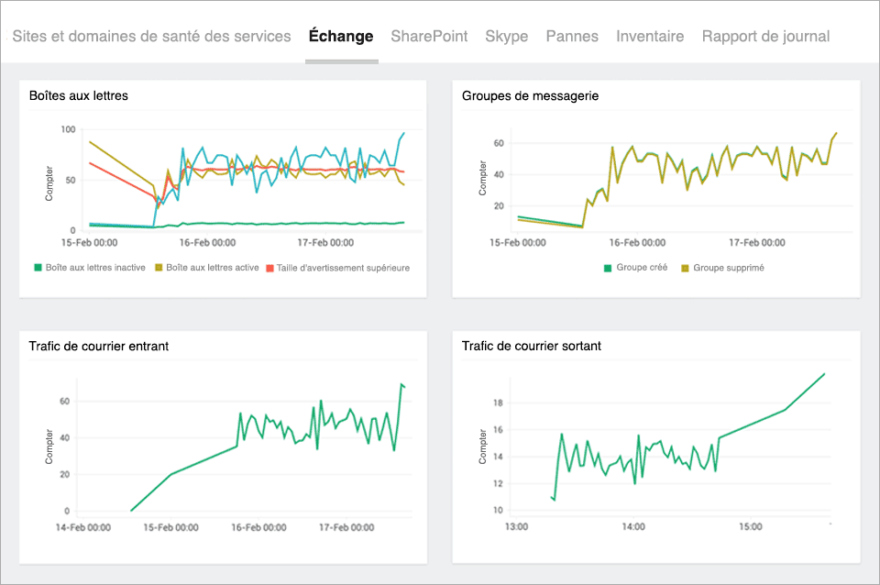This screenshot has width=880, height=585.
Task: Click the active Échange tab
Action: (x=341, y=37)
